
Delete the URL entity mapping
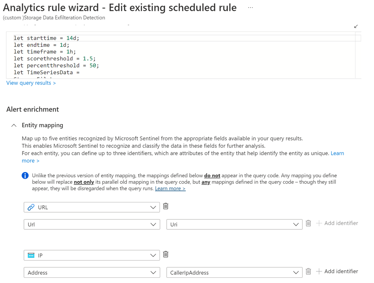tap(166, 206)
